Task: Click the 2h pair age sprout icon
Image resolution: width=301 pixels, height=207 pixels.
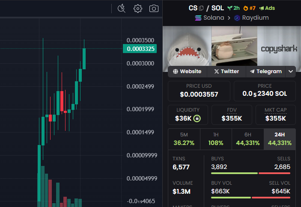Action: pyautogui.click(x=230, y=8)
